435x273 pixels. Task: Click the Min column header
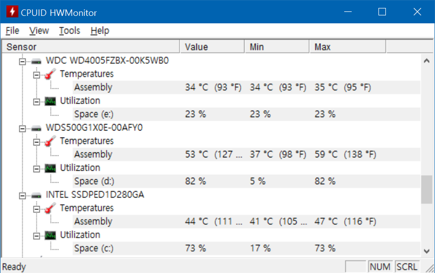point(277,47)
